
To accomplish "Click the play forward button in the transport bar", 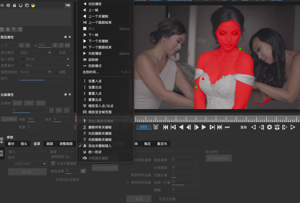I will (204, 127).
